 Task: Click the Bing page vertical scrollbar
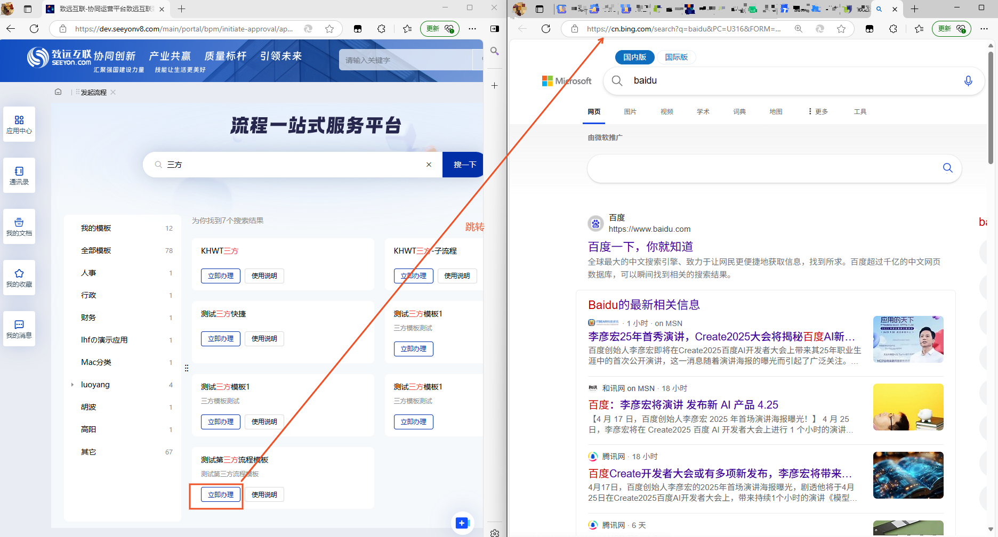[991, 107]
